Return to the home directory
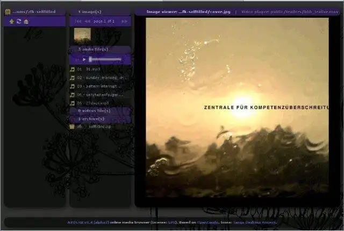The width and height of the screenshot is (344, 231). pyautogui.click(x=26, y=22)
